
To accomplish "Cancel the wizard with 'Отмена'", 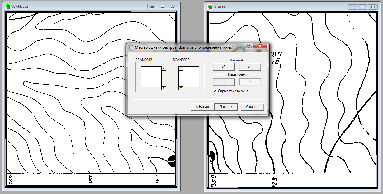I will 252,107.
